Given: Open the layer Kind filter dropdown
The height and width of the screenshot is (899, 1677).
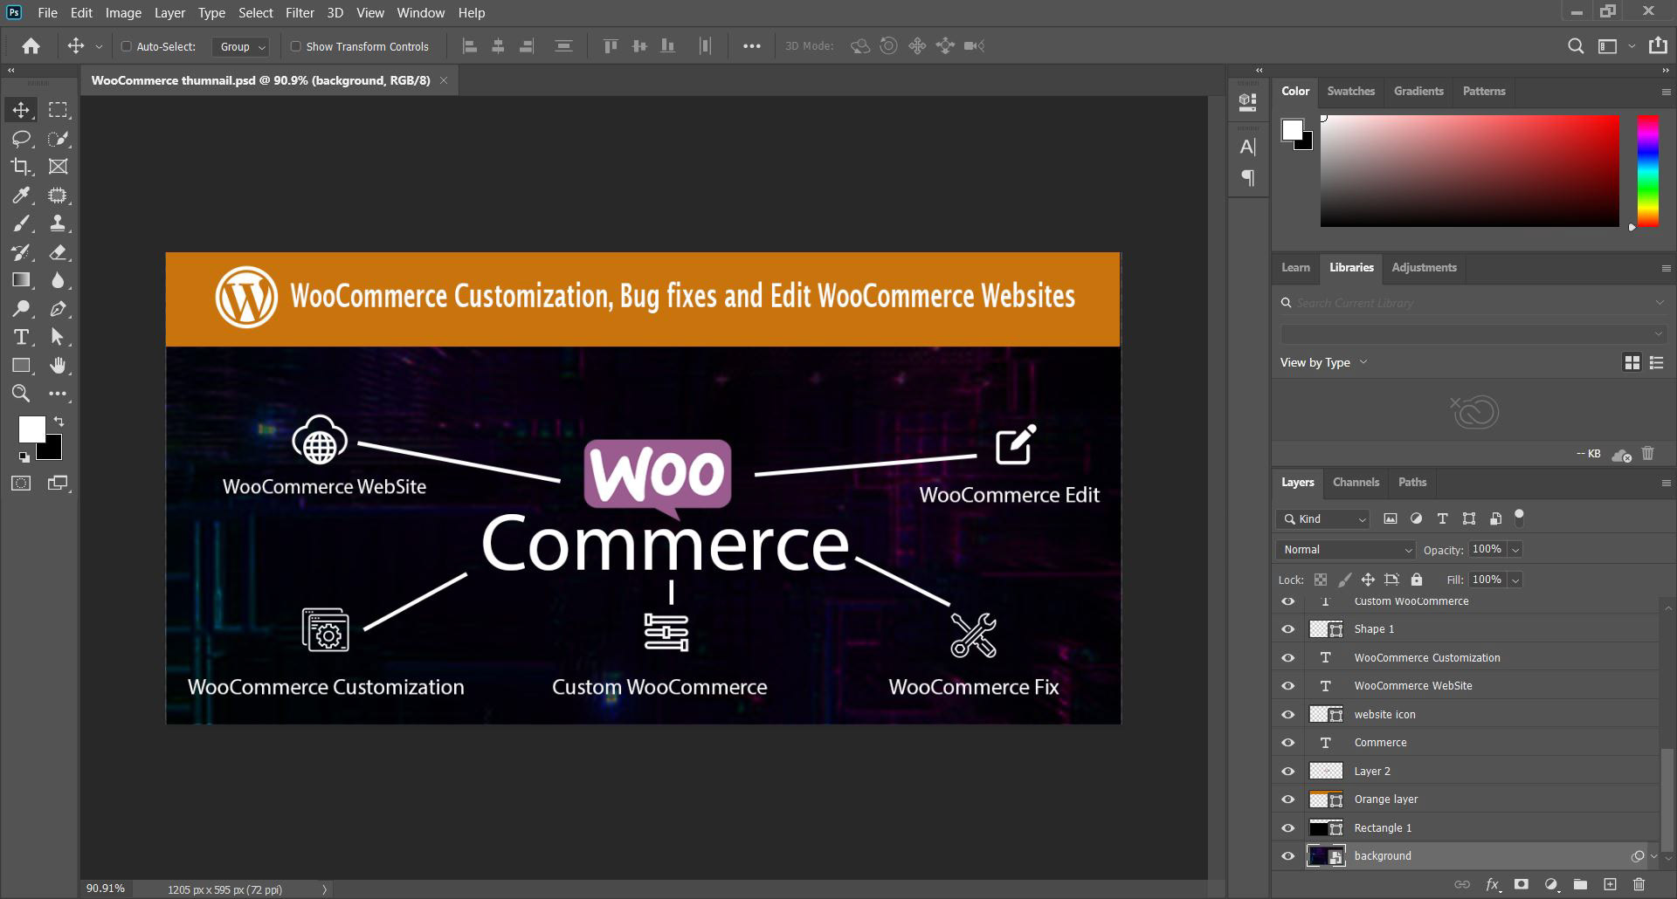Looking at the screenshot, I should click(1322, 519).
